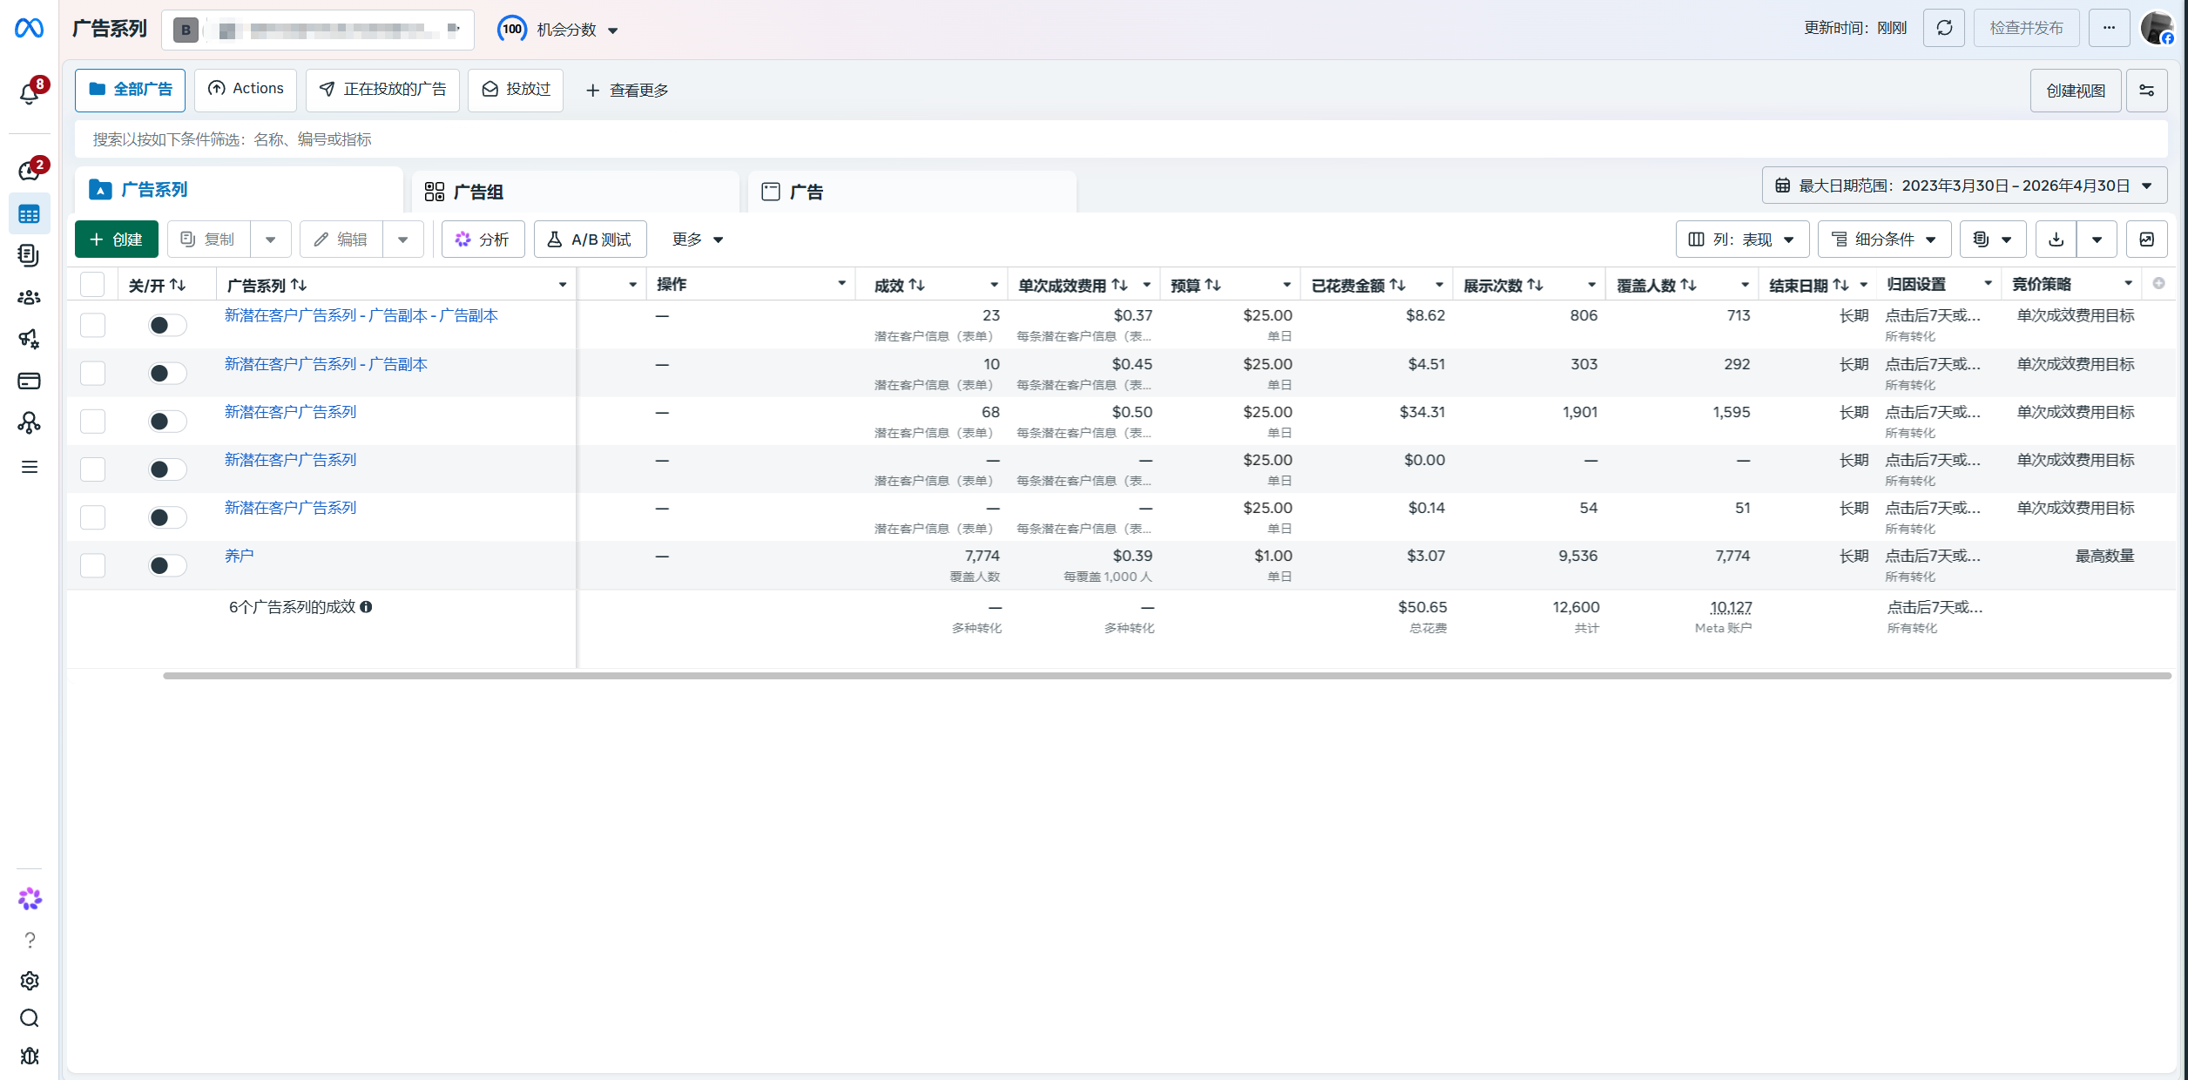The image size is (2188, 1080).
Task: Click the refresh data icon
Action: tap(1943, 29)
